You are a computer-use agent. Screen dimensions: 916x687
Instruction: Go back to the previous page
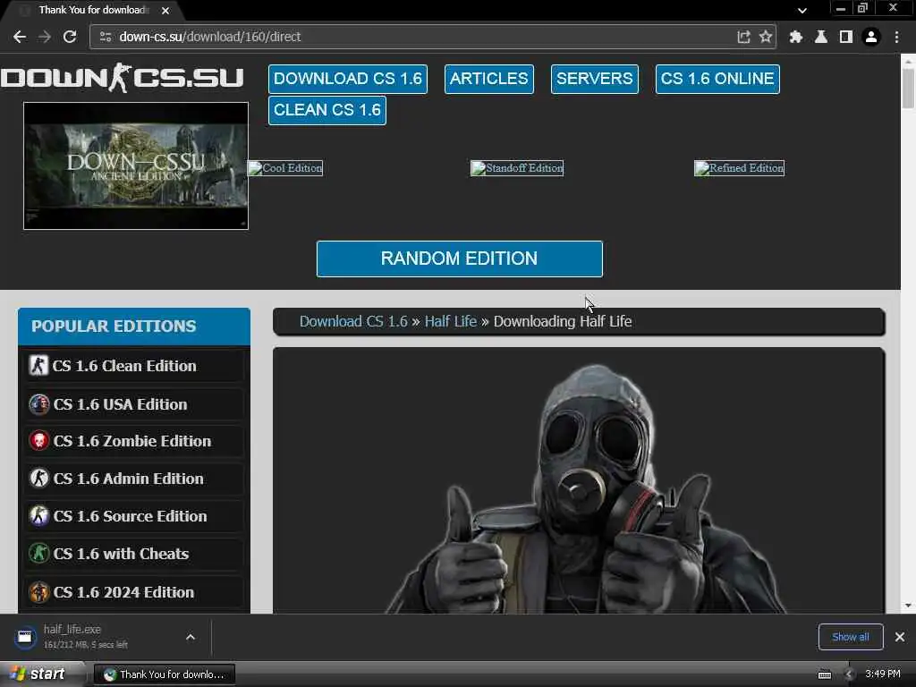point(20,37)
